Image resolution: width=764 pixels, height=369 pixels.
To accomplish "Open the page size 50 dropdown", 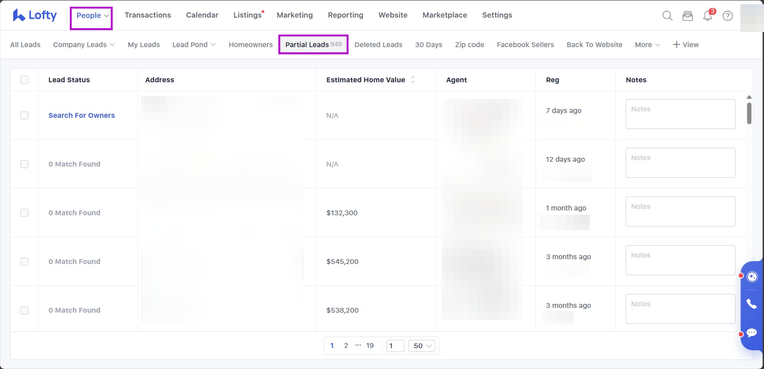I will [x=423, y=346].
